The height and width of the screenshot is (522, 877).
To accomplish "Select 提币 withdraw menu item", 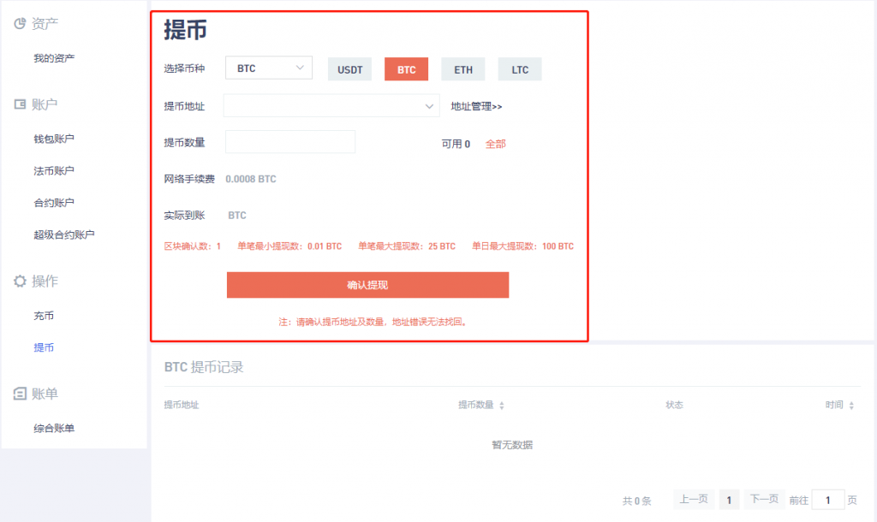I will click(44, 347).
